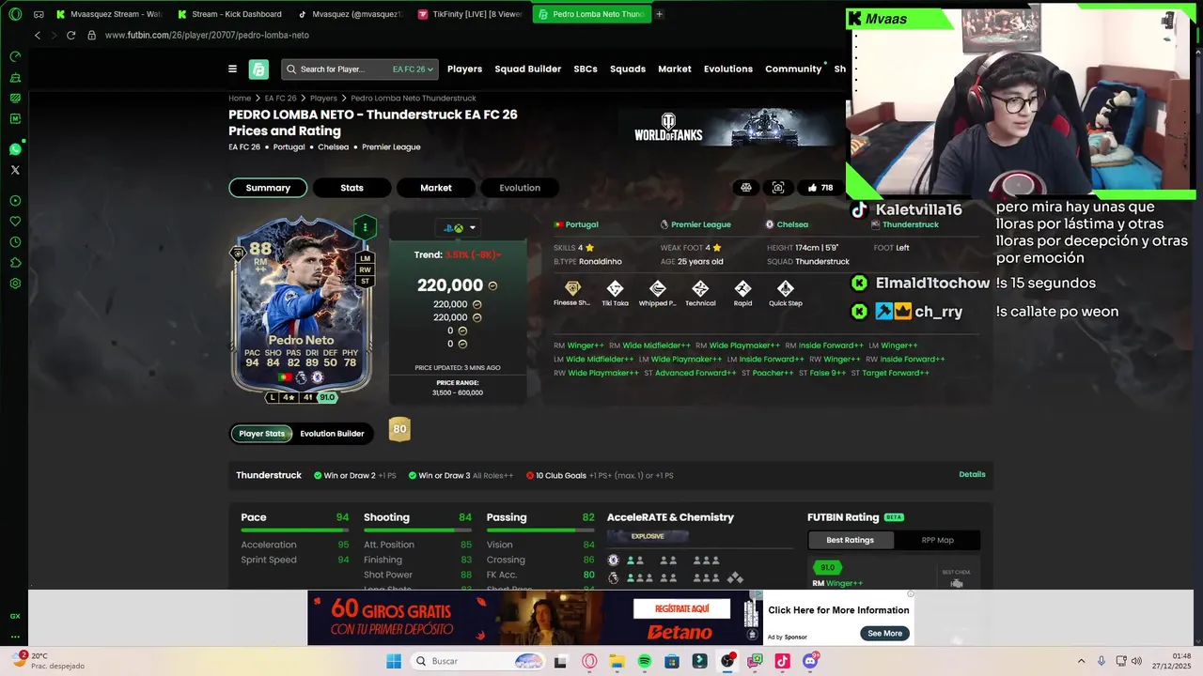Open Opera GX main menu logo
The height and width of the screenshot is (676, 1203).
tap(15, 14)
